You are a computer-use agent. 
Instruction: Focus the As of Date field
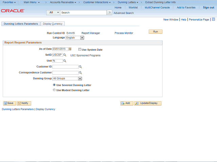pos(60,49)
